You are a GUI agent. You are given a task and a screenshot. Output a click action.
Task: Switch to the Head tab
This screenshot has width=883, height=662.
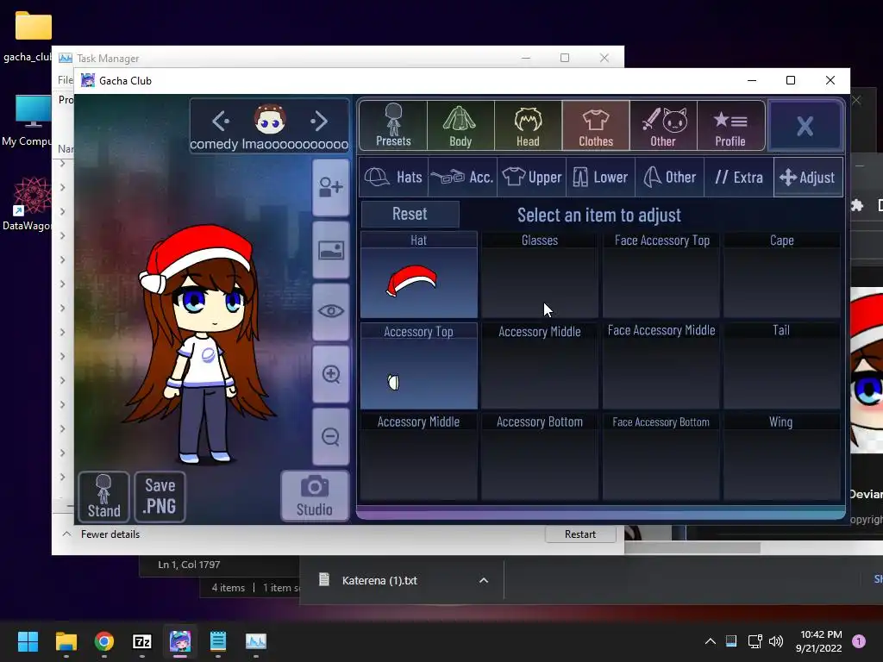[x=529, y=125]
